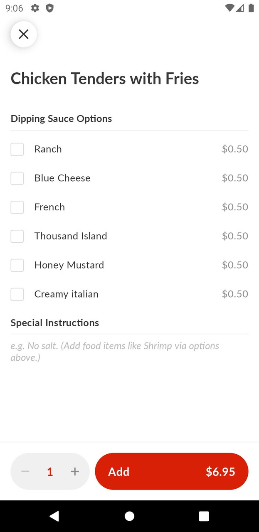Screen dimensions: 259x532
Task: Tap the shield icon near the settings gear
Action: point(50,8)
